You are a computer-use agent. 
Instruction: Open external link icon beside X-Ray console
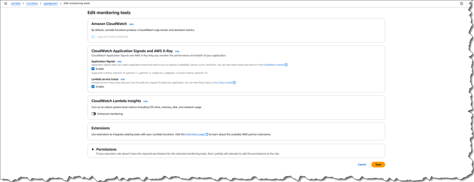click(x=234, y=82)
